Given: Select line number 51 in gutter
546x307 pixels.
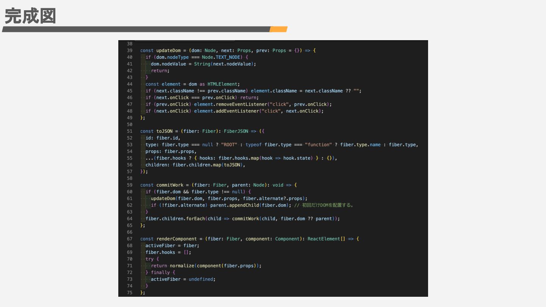Looking at the screenshot, I should tap(130, 131).
